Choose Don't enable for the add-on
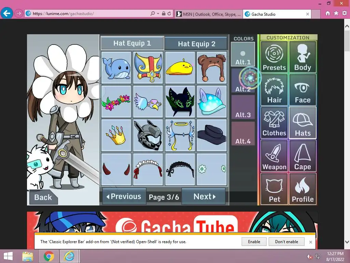 click(x=286, y=241)
